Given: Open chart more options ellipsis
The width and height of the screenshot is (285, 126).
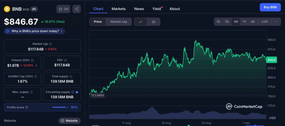Looking at the screenshot, I should point(276,22).
